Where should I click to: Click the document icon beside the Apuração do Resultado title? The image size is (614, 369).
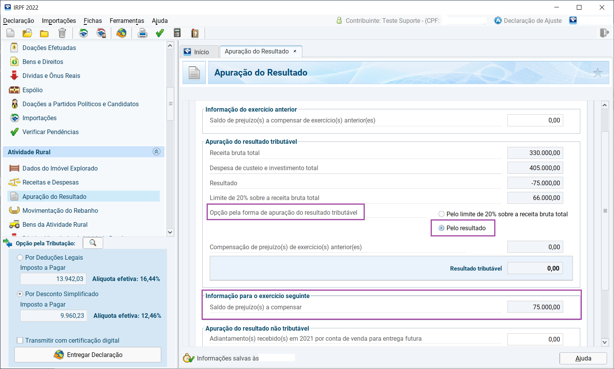(x=194, y=72)
